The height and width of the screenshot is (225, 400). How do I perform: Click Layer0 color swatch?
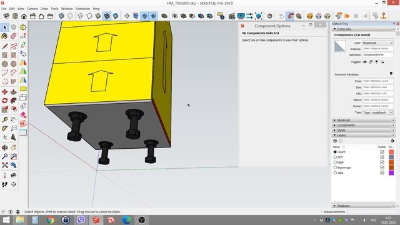391,152
